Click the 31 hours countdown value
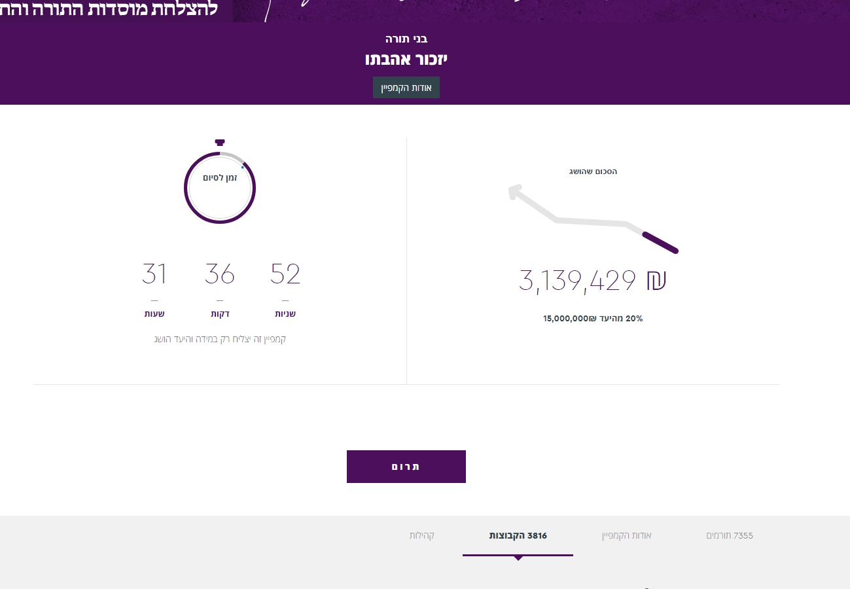This screenshot has height=589, width=850. 154,274
